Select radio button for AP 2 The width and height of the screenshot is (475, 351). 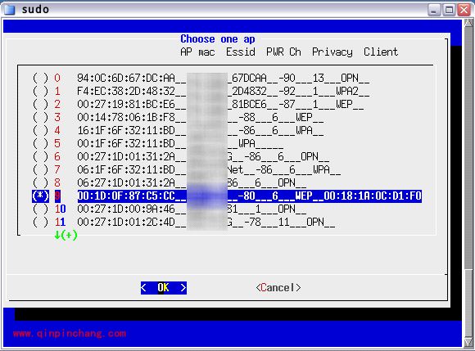40,104
